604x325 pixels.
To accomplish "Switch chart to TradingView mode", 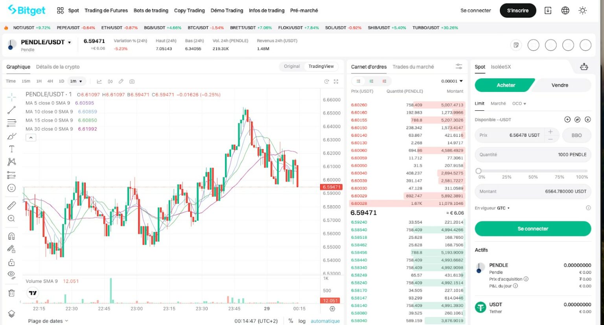I will tap(321, 66).
